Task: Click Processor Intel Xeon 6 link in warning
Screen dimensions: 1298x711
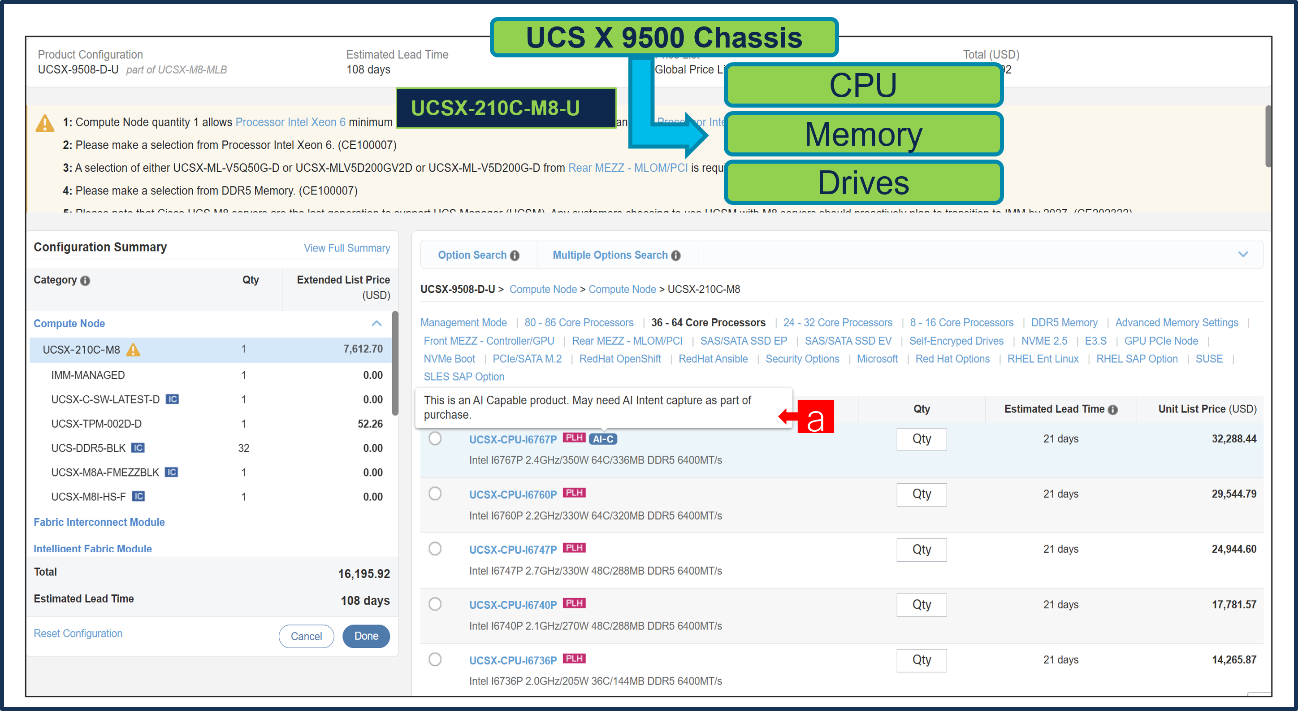Action: [x=290, y=122]
